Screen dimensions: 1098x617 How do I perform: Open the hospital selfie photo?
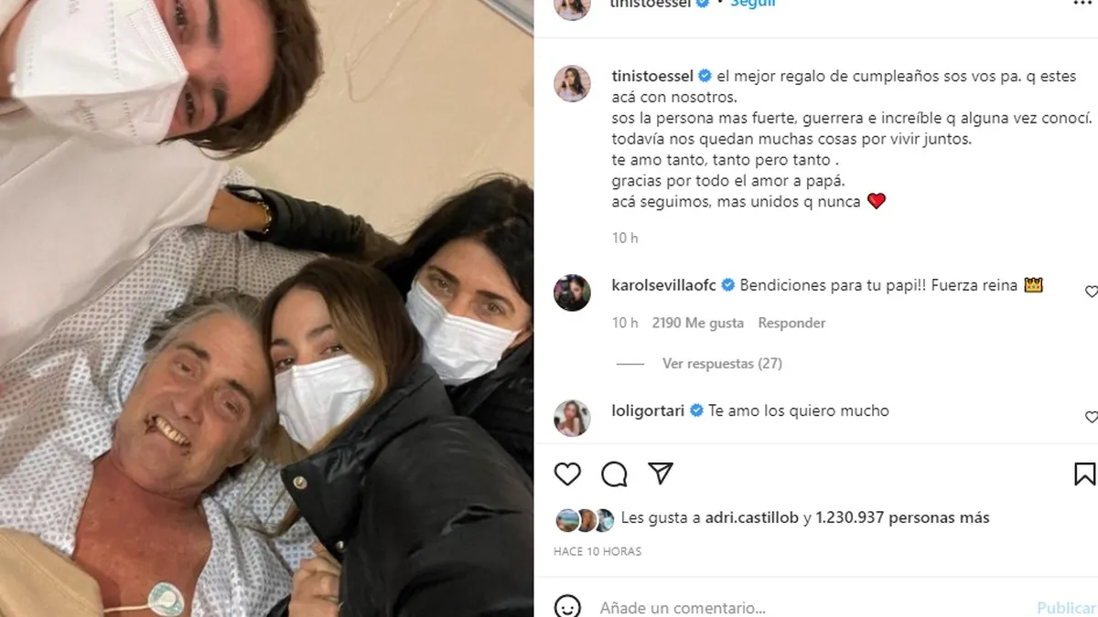(266, 308)
